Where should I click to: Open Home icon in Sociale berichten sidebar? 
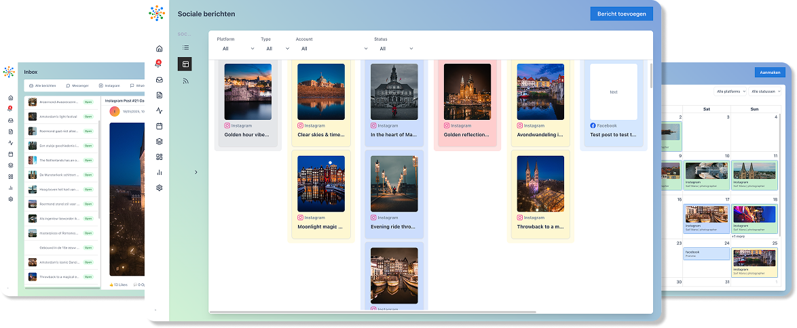click(160, 49)
